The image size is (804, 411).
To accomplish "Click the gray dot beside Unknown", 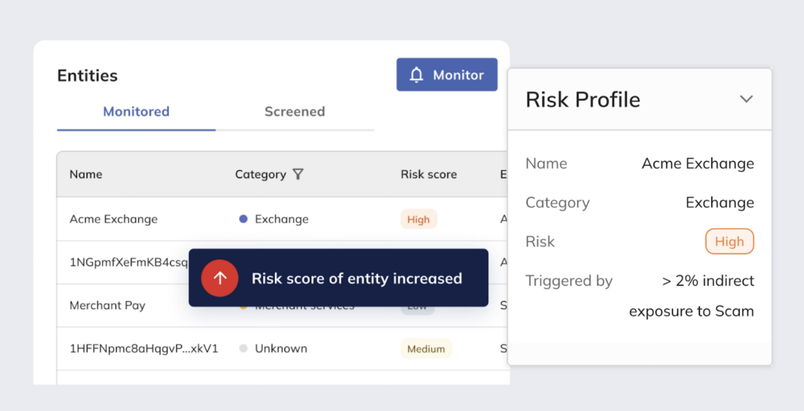I will click(243, 349).
